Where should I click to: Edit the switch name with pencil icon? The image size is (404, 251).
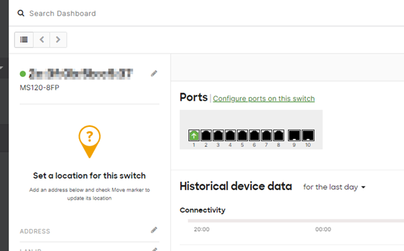point(154,73)
